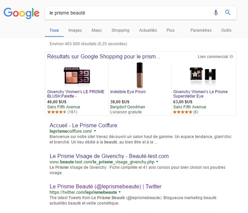
Task: Open Paramètres menu
Action: point(201,30)
